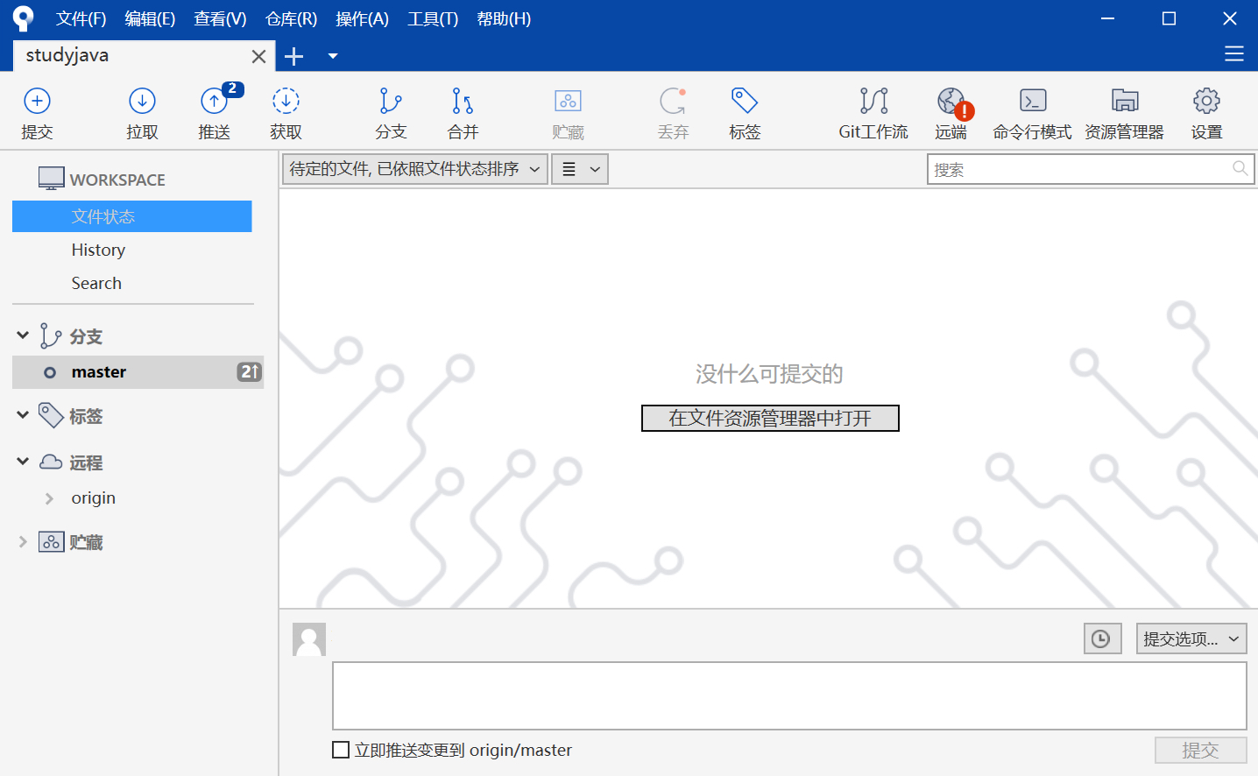Click the search magnifier icon
The width and height of the screenshot is (1258, 776).
[1240, 168]
